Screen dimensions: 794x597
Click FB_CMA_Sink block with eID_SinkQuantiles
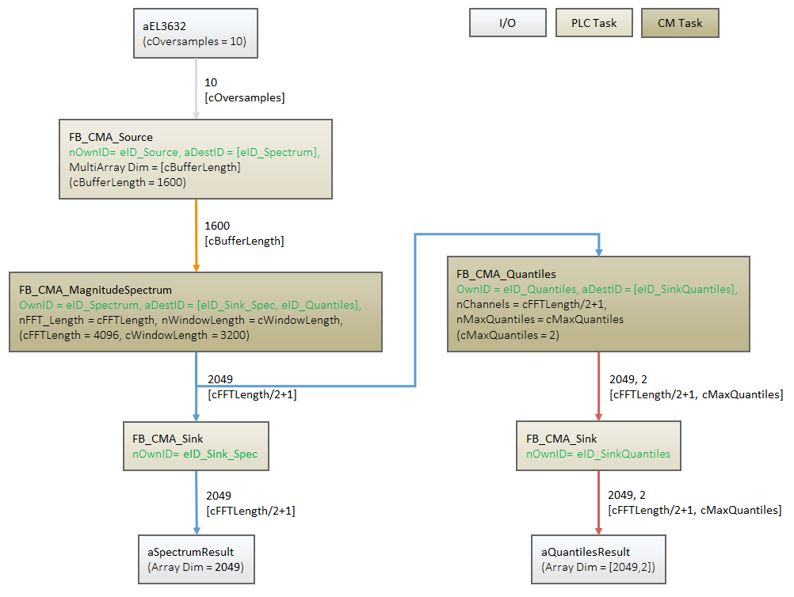[x=598, y=446]
